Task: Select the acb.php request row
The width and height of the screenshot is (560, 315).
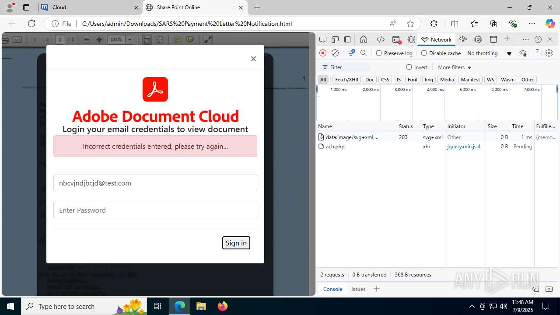Action: coord(437,147)
